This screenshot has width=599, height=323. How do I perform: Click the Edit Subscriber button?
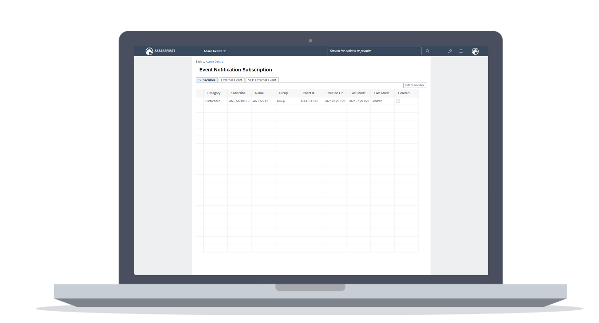point(414,85)
